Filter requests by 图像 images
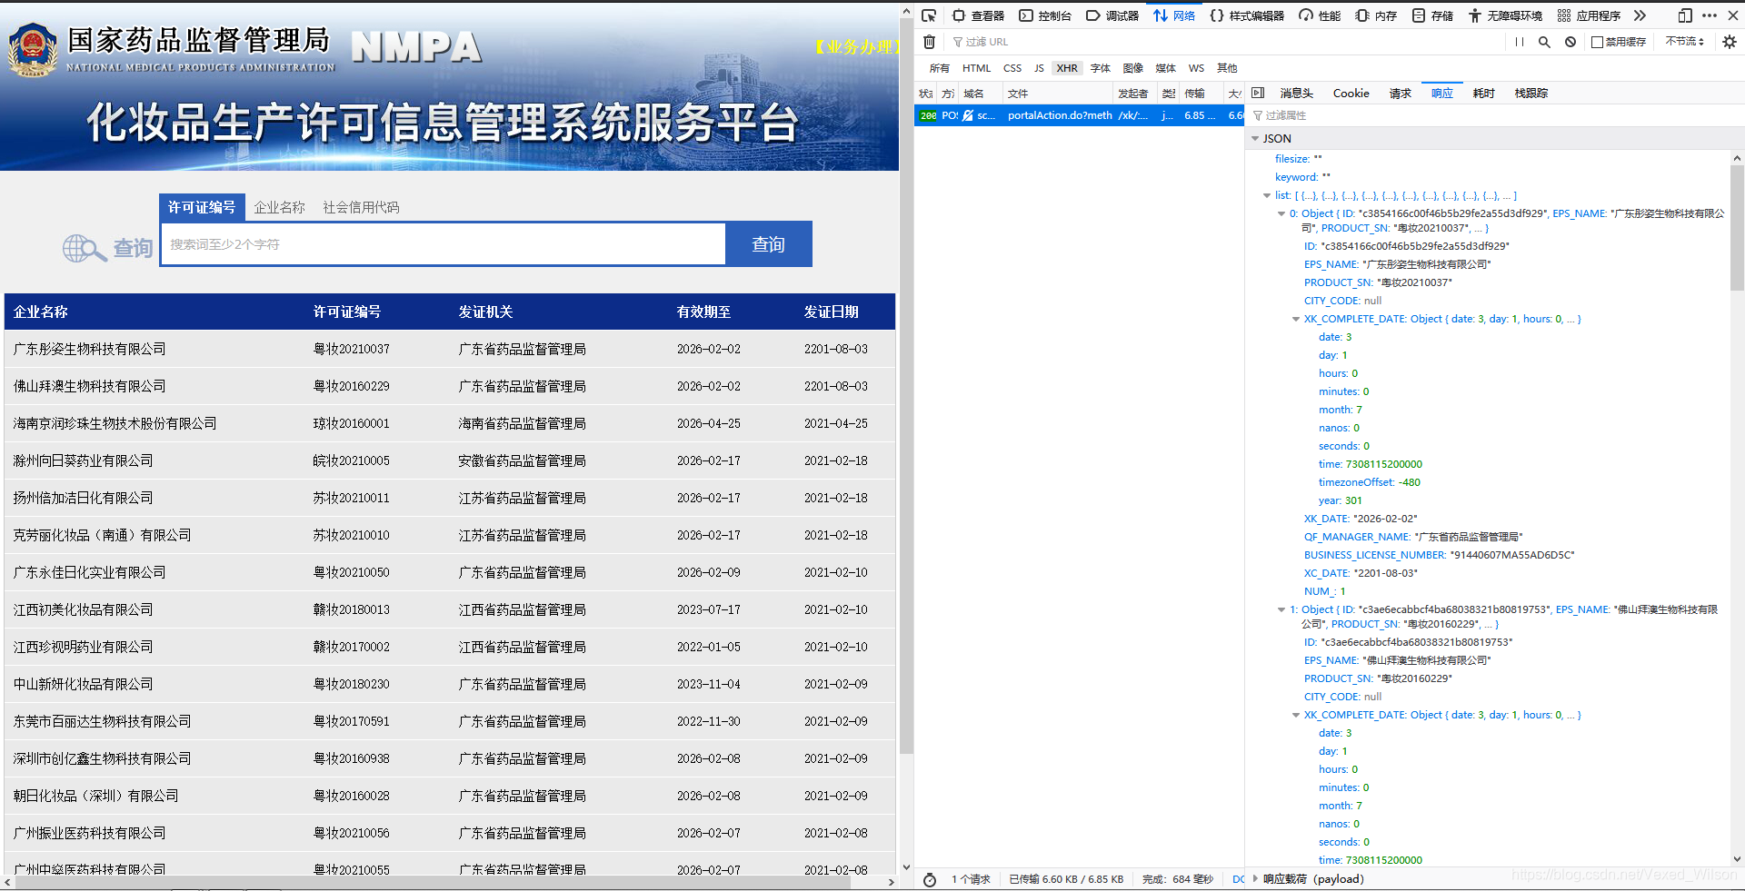Image resolution: width=1745 pixels, height=891 pixels. 1132,68
